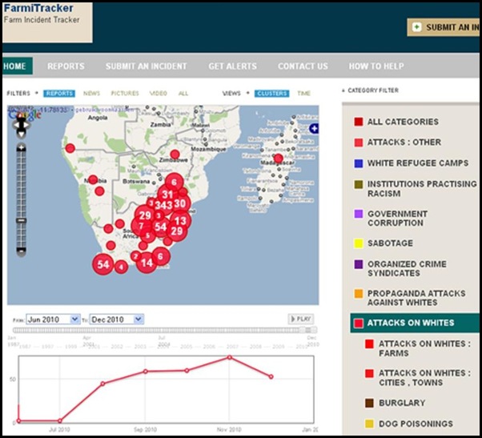482x438 pixels.
Task: Open the Reports menu item
Action: pos(66,66)
